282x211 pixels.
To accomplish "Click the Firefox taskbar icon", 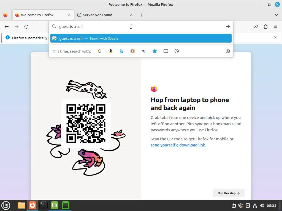I will [32, 205].
